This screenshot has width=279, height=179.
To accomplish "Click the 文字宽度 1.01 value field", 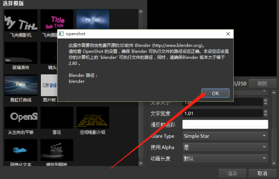I will point(223,113).
